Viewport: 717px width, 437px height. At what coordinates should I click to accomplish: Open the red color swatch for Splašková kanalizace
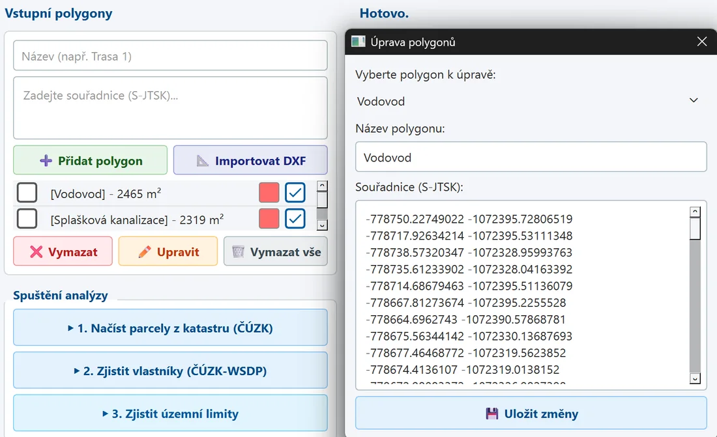[x=269, y=219]
